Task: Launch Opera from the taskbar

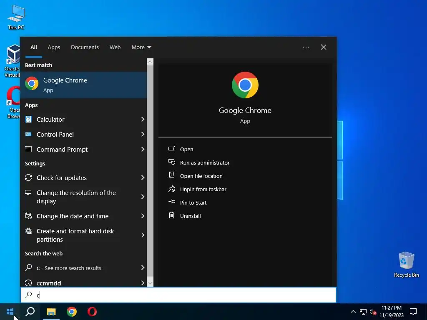Action: 92,312
